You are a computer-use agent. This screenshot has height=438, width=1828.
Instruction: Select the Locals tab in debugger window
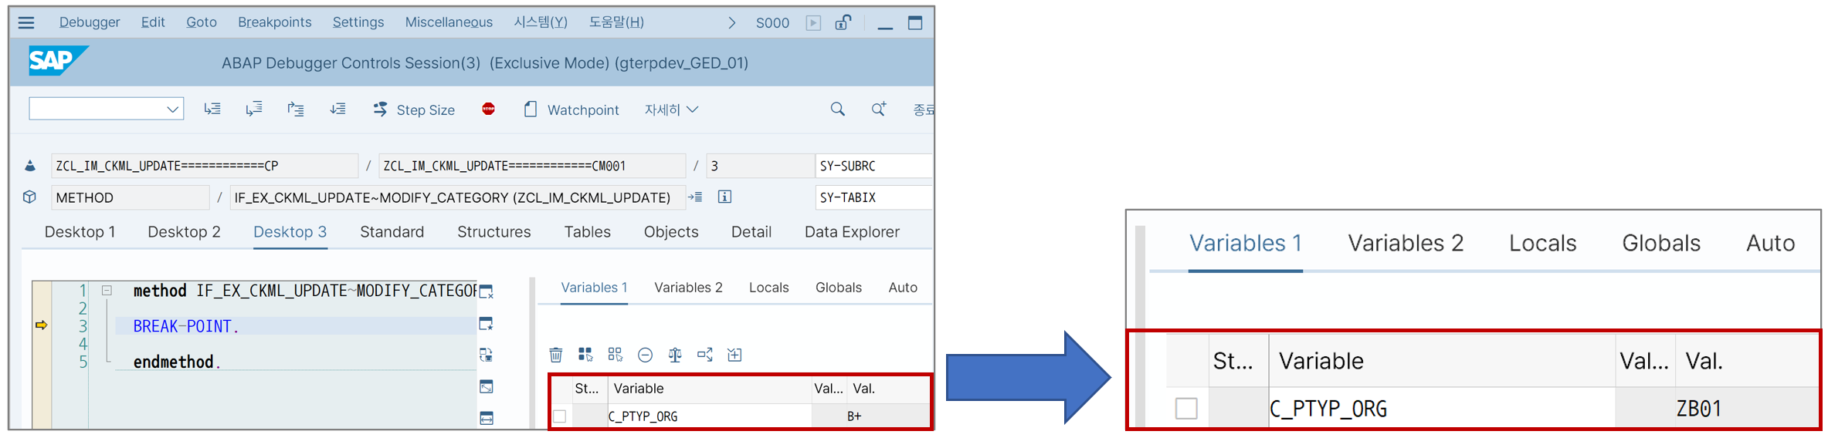(x=769, y=288)
